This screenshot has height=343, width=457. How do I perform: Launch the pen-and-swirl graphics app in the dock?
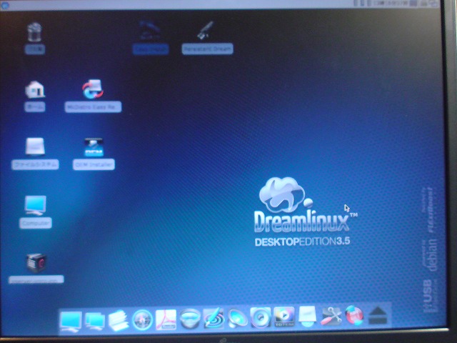click(x=214, y=318)
